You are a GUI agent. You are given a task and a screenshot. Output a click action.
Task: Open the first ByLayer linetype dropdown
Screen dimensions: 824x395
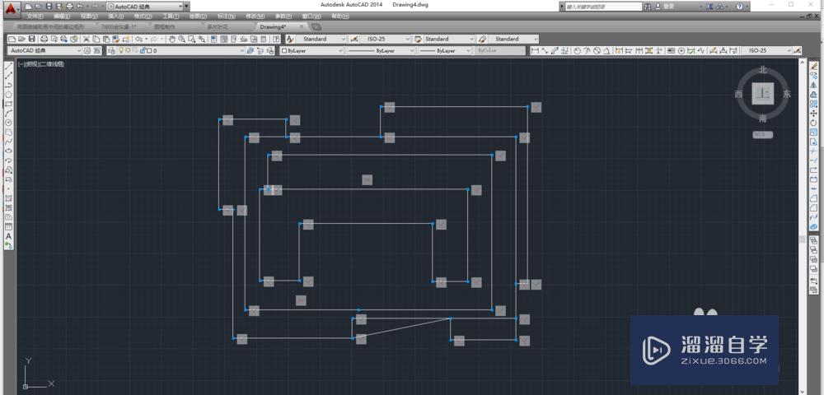381,51
